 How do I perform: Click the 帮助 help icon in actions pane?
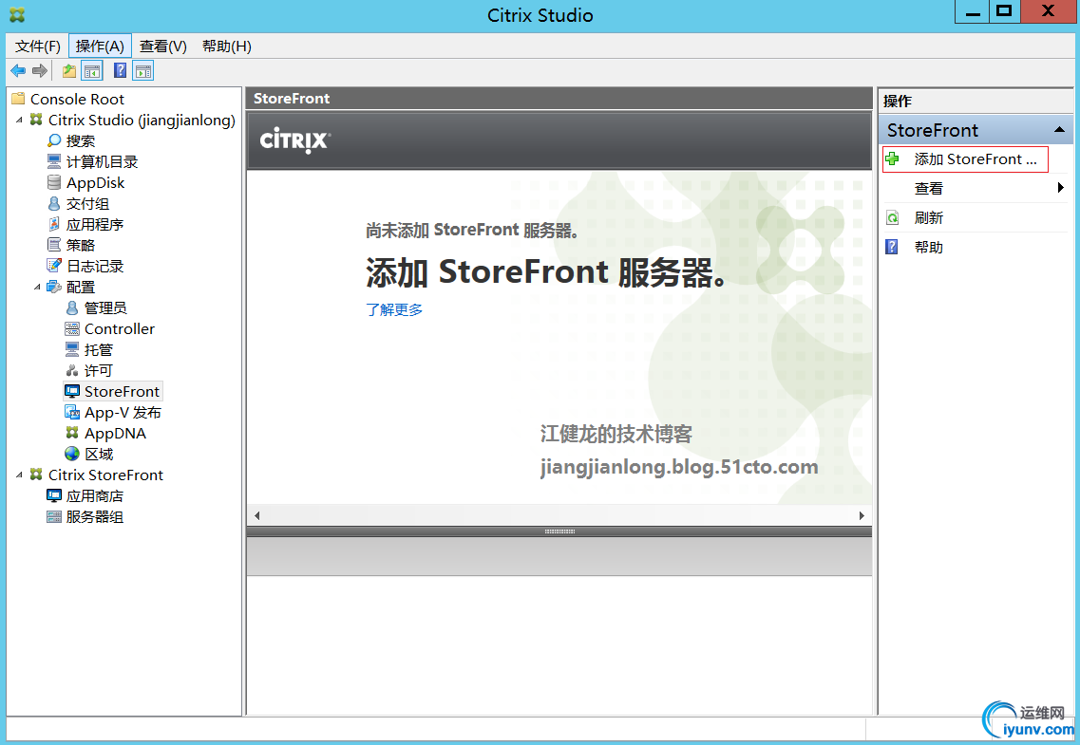point(892,247)
